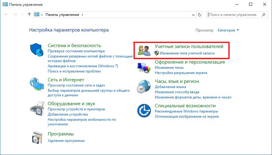Click Добавление языка link
The height and width of the screenshot is (155, 272).
pyautogui.click(x=170, y=87)
